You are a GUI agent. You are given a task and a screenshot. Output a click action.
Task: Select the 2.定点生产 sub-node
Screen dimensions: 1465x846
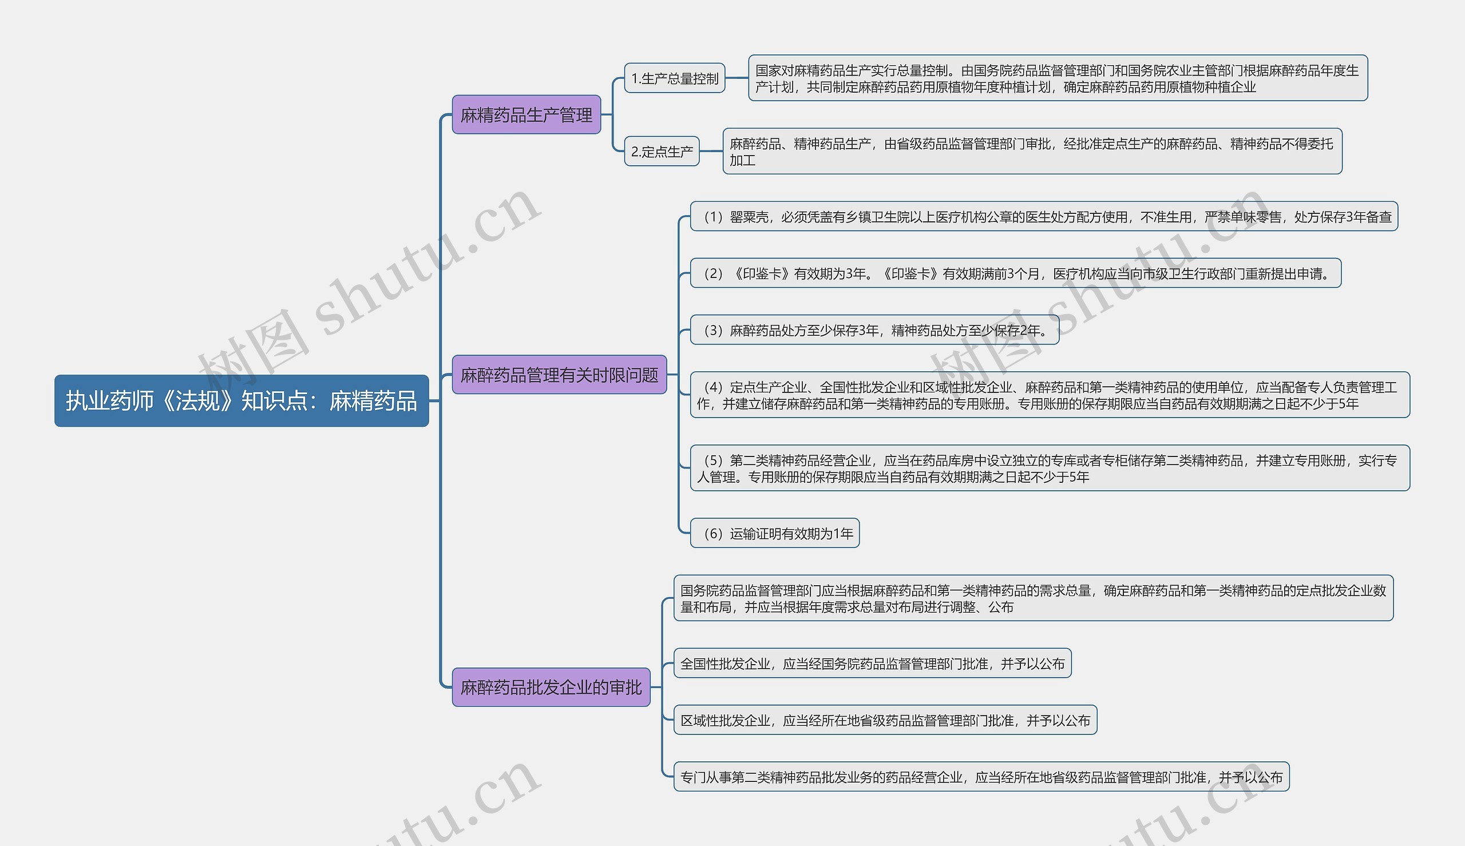pos(662,152)
